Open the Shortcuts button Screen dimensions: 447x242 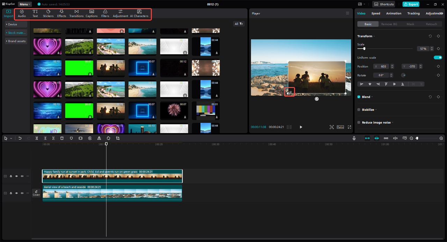point(384,4)
